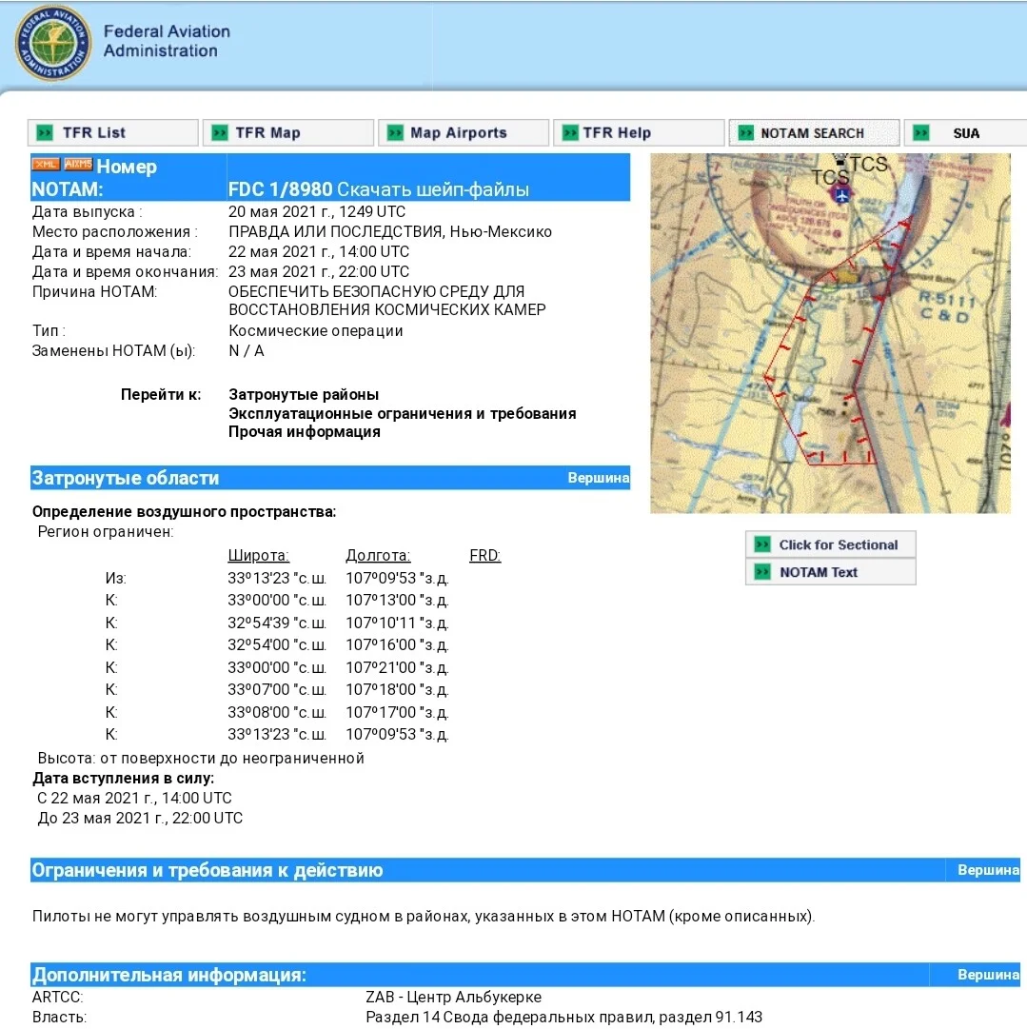The height and width of the screenshot is (1029, 1027).
Task: Click green arrow icon beside Map Airports
Action: [395, 132]
